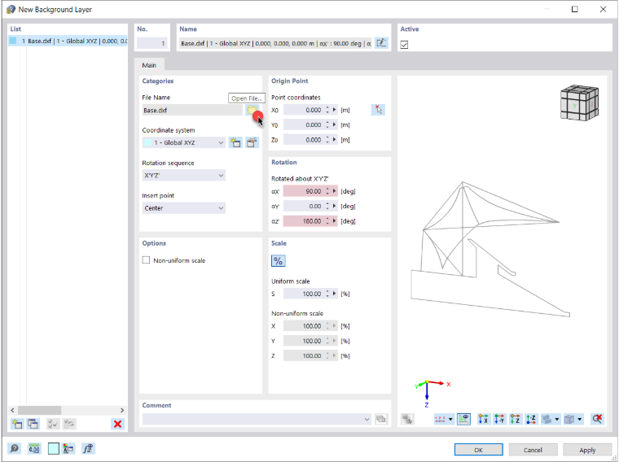This screenshot has width=619, height=462.
Task: Switch to the Main tab
Action: tap(149, 65)
